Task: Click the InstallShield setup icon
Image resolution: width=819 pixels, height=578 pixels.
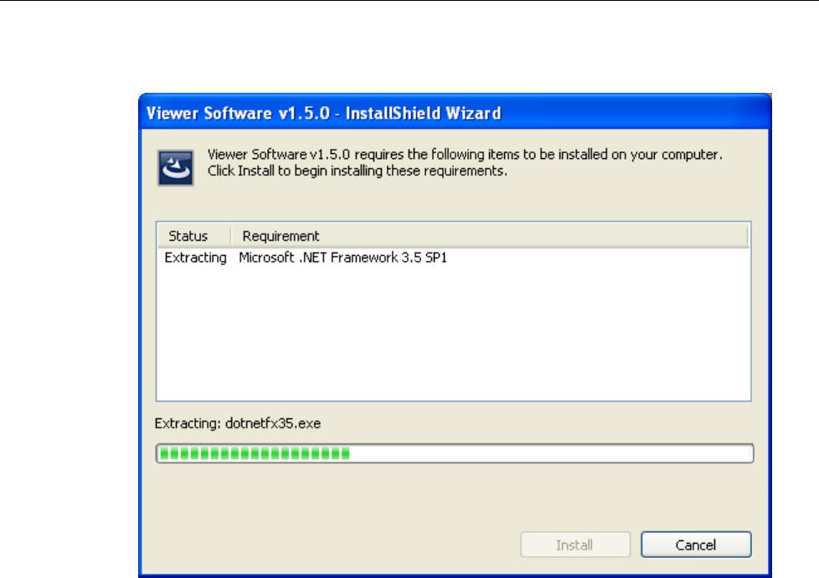Action: tap(176, 167)
